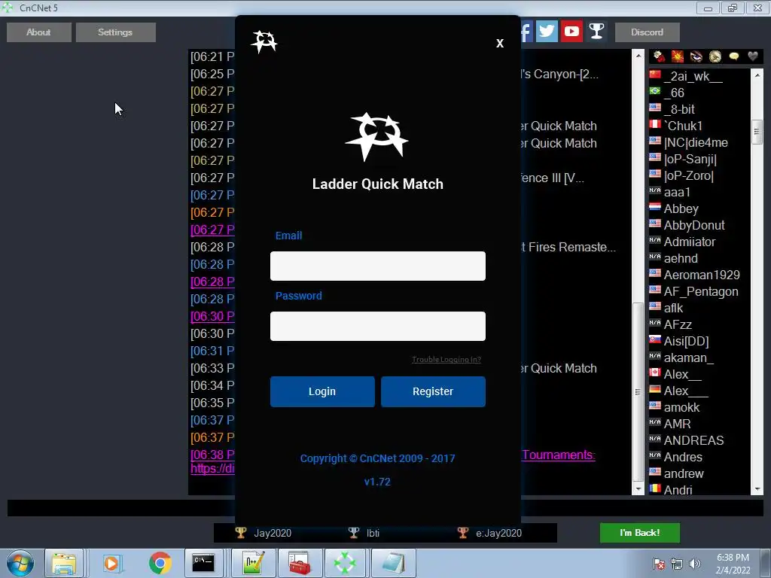The height and width of the screenshot is (578, 771).
Task: Open the magenta Tournaments: link in chat
Action: click(x=559, y=455)
